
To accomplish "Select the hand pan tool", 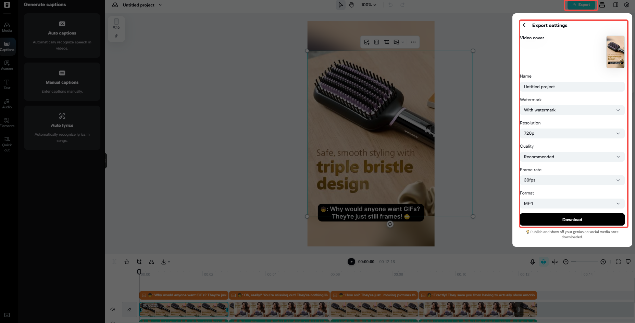I will (351, 5).
